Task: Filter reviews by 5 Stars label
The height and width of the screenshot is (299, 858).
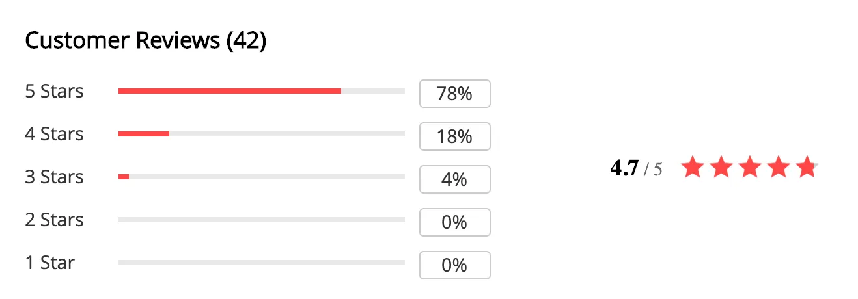Action: pyautogui.click(x=55, y=91)
